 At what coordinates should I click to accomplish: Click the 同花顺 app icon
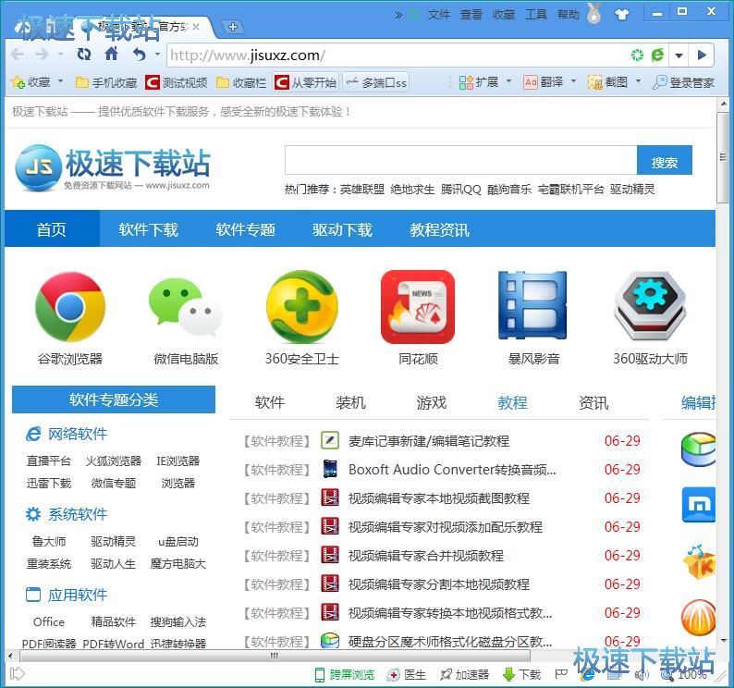pyautogui.click(x=418, y=307)
